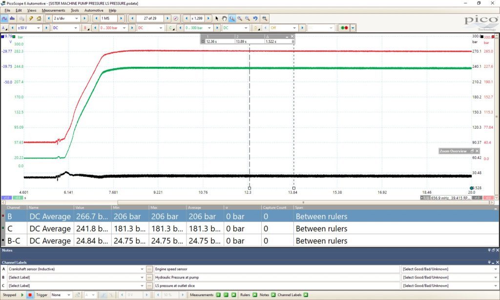Click the zoom out magnifier
Image resolution: width=500 pixels, height=300 pixels.
(x=248, y=19)
